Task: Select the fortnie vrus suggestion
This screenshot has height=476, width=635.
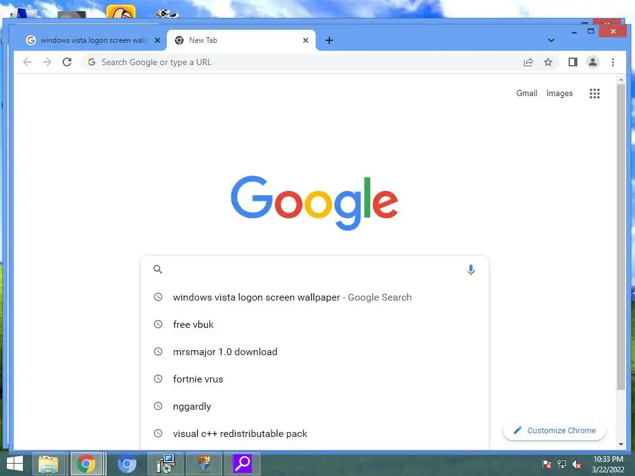Action: (314, 379)
